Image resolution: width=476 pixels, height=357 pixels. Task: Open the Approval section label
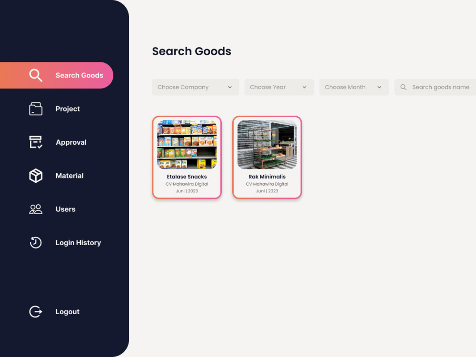pos(71,142)
